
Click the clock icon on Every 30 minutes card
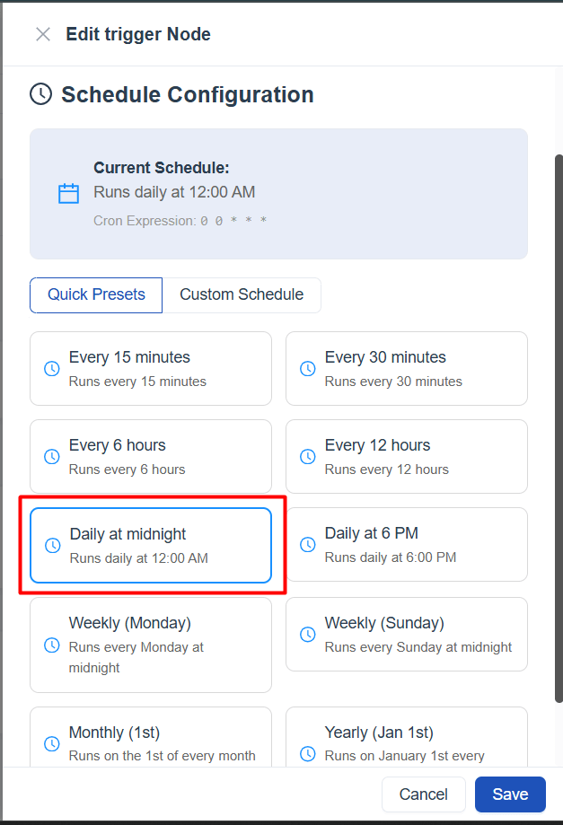coord(307,368)
